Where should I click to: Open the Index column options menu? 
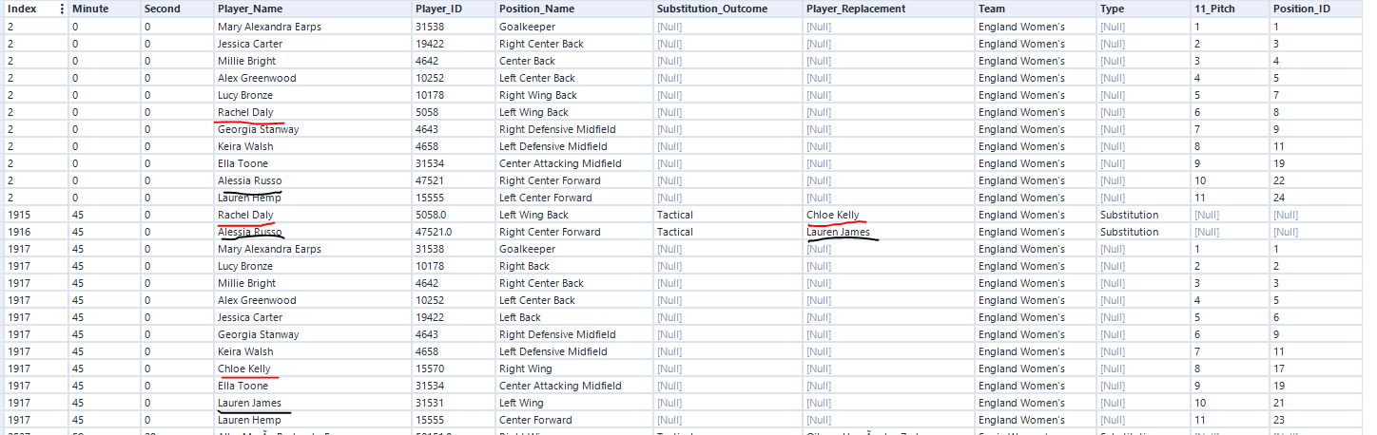[x=63, y=9]
